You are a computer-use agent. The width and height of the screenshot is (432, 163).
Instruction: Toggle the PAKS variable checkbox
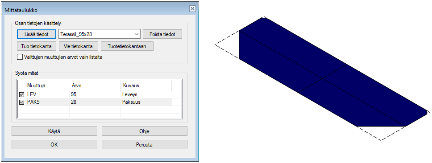(21, 102)
